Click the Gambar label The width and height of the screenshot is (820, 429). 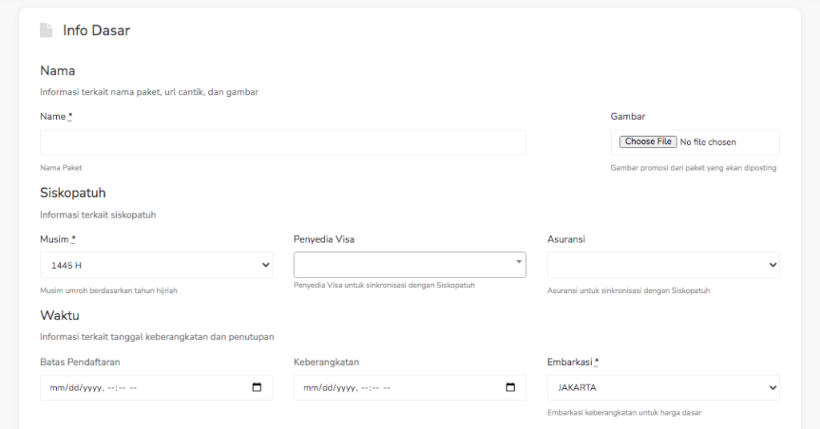coord(628,117)
